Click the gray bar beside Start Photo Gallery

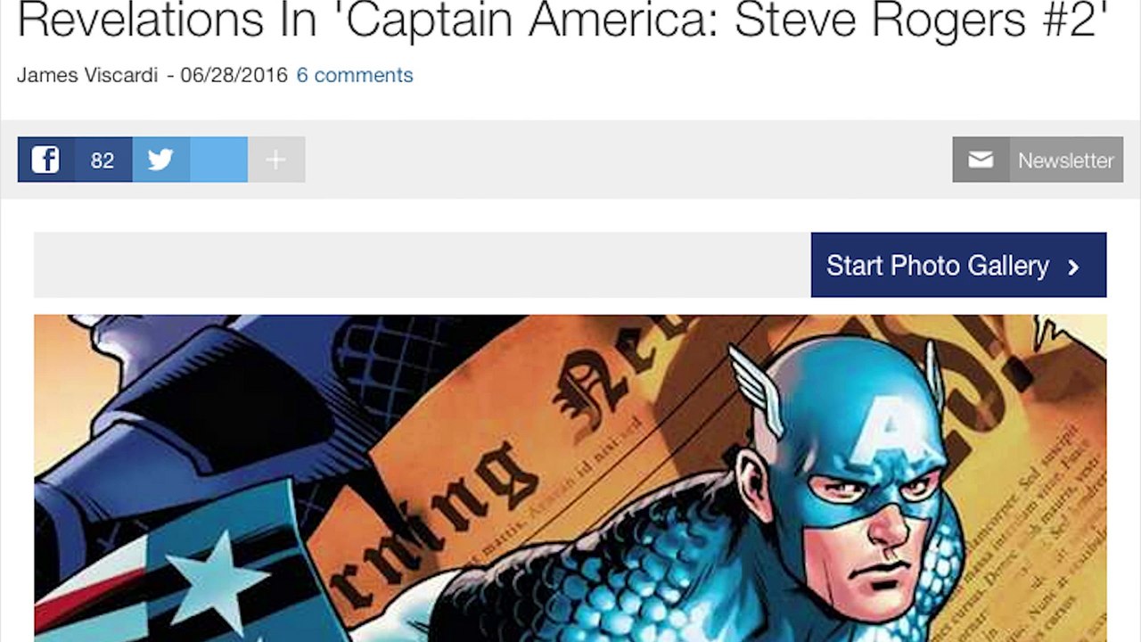pyautogui.click(x=423, y=265)
